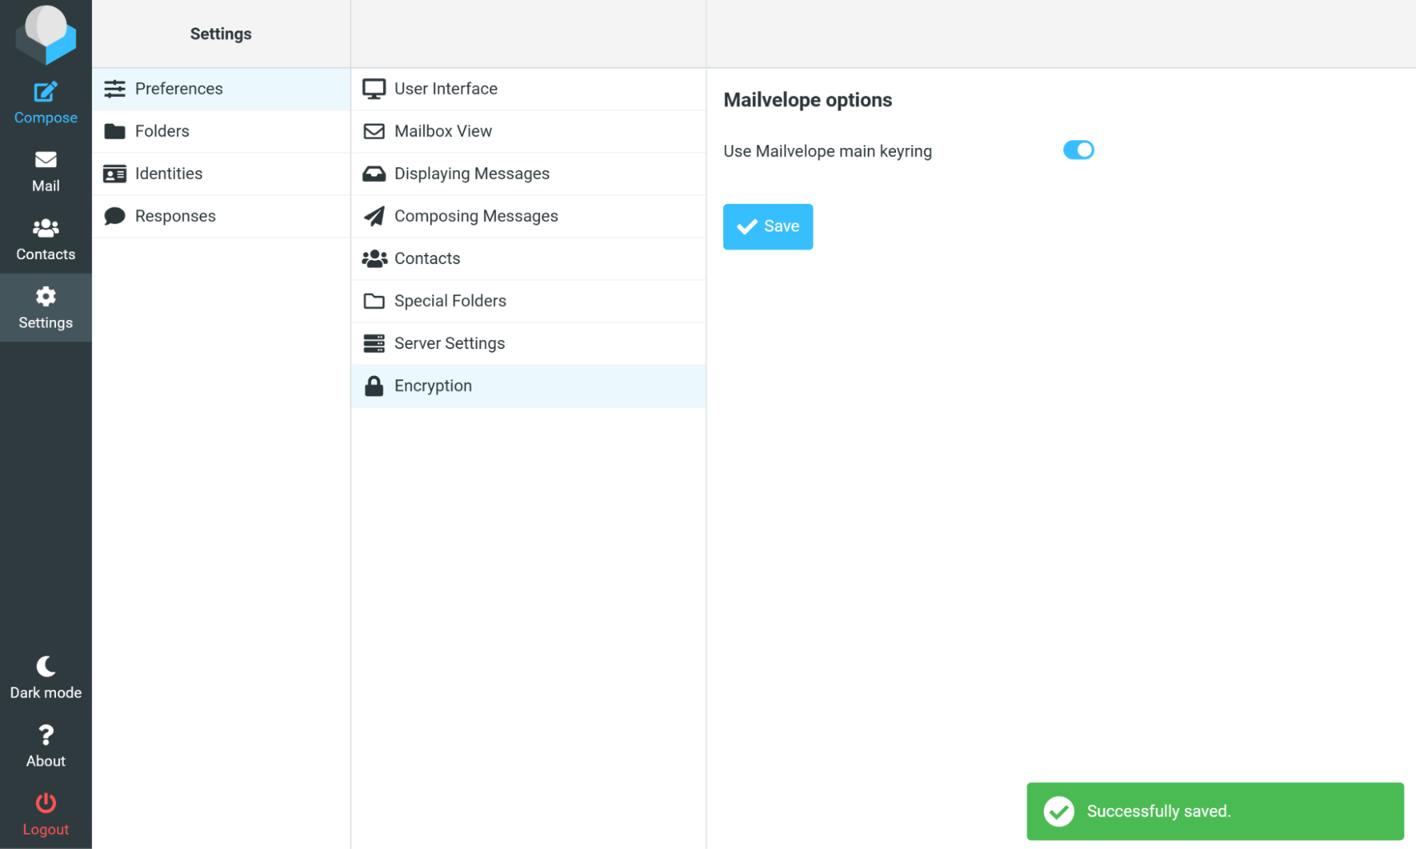
Task: Click the Server Settings icon
Action: 373,343
